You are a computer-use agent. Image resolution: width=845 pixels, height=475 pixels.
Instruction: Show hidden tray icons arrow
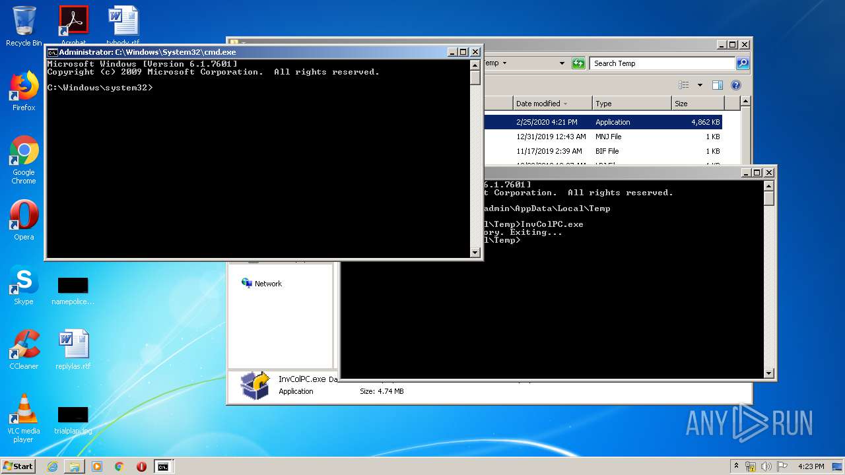point(736,466)
